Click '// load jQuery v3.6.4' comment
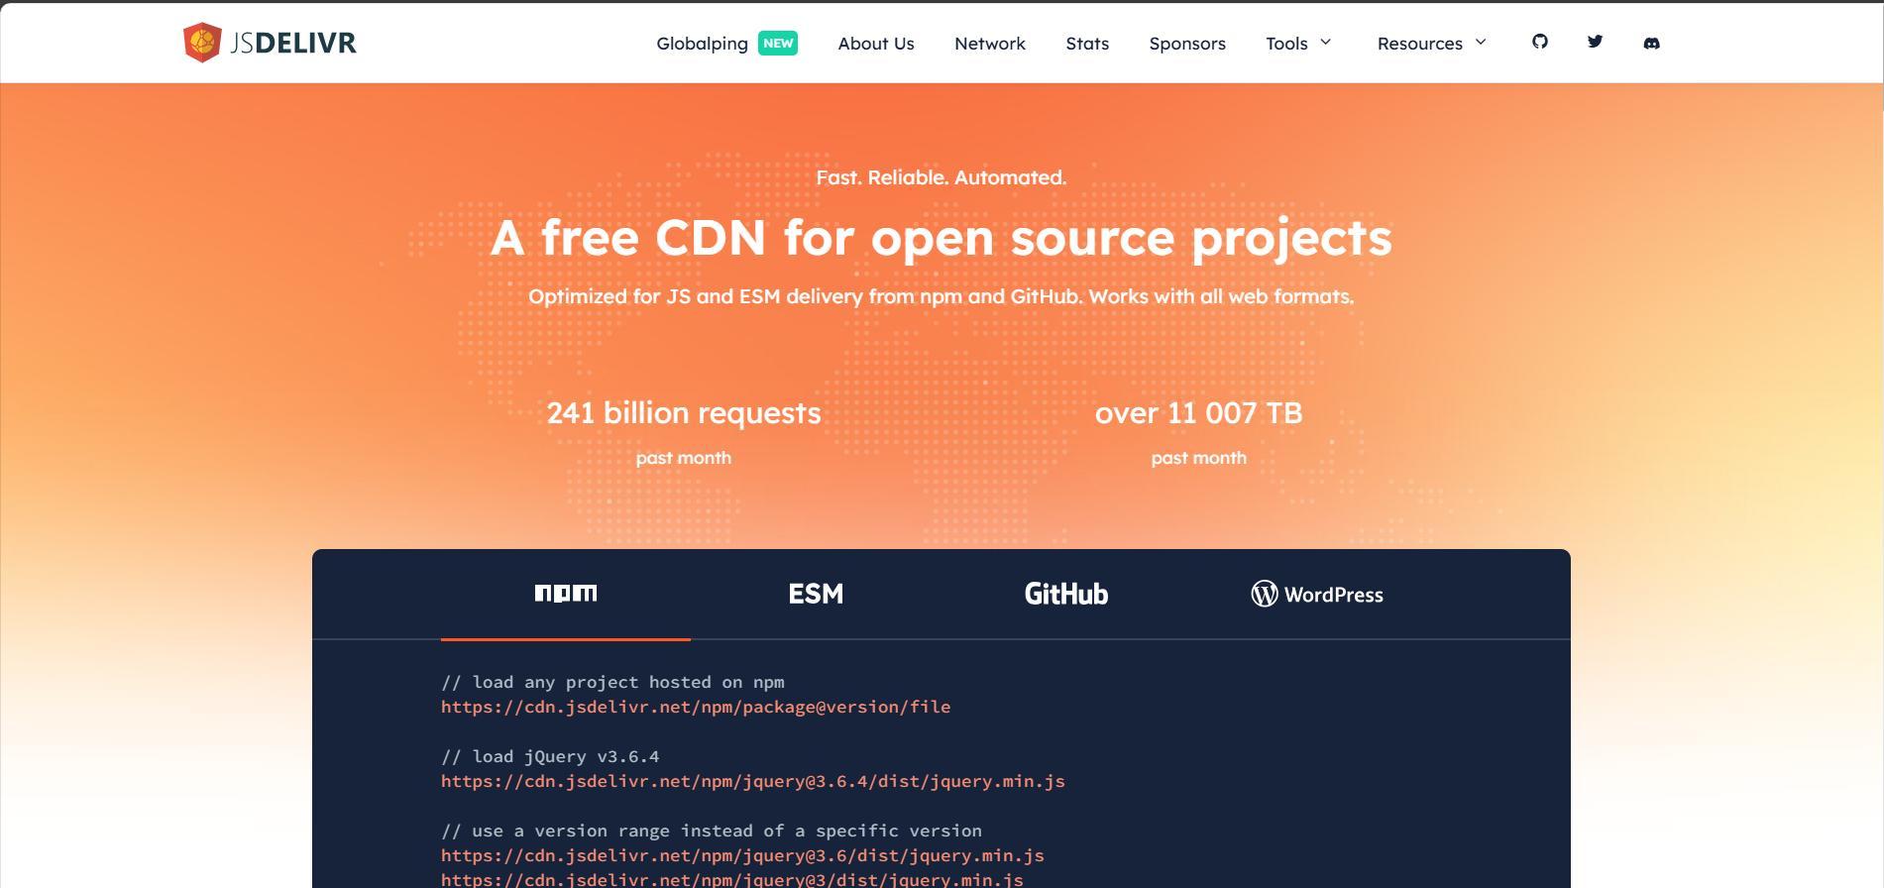Screen dimensions: 1884x888 point(550,756)
